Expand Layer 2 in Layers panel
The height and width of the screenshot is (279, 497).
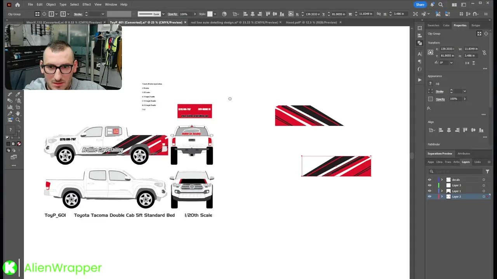442,196
